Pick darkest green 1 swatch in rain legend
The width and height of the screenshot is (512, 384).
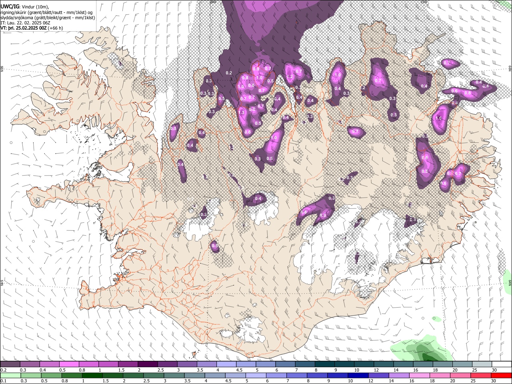92,376
